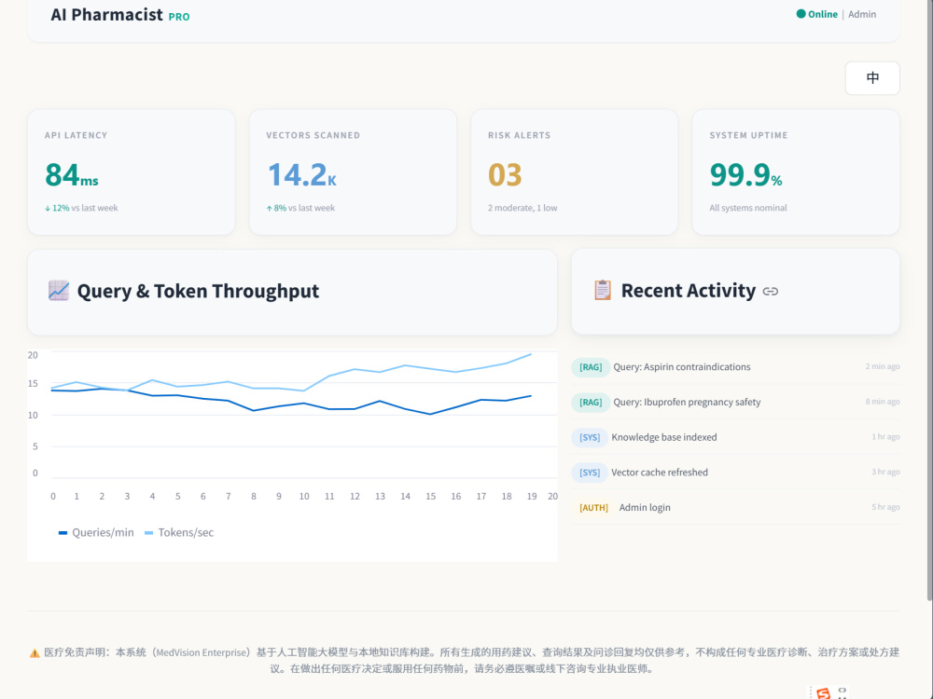Click the clipboard icon beside Recent Activity
This screenshot has width=933, height=699.
[602, 290]
